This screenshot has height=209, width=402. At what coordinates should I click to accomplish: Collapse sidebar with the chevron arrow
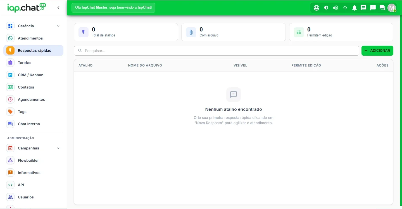[x=58, y=8]
